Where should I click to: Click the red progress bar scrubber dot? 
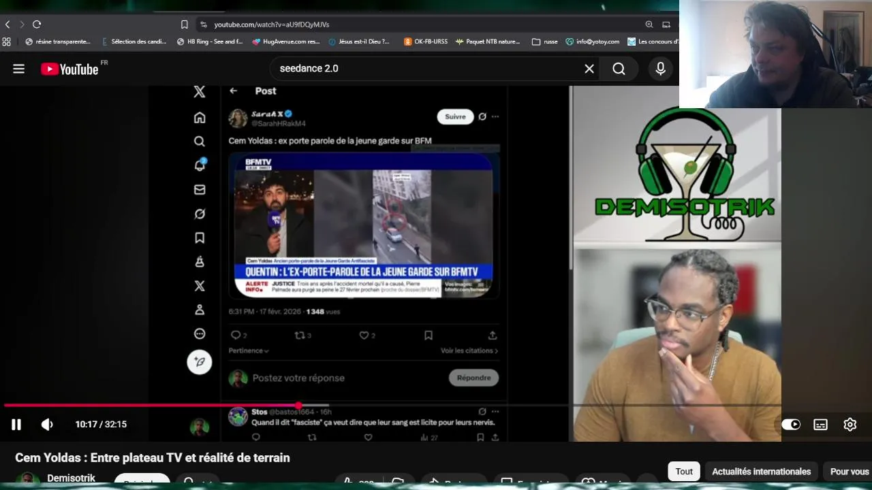pyautogui.click(x=298, y=406)
